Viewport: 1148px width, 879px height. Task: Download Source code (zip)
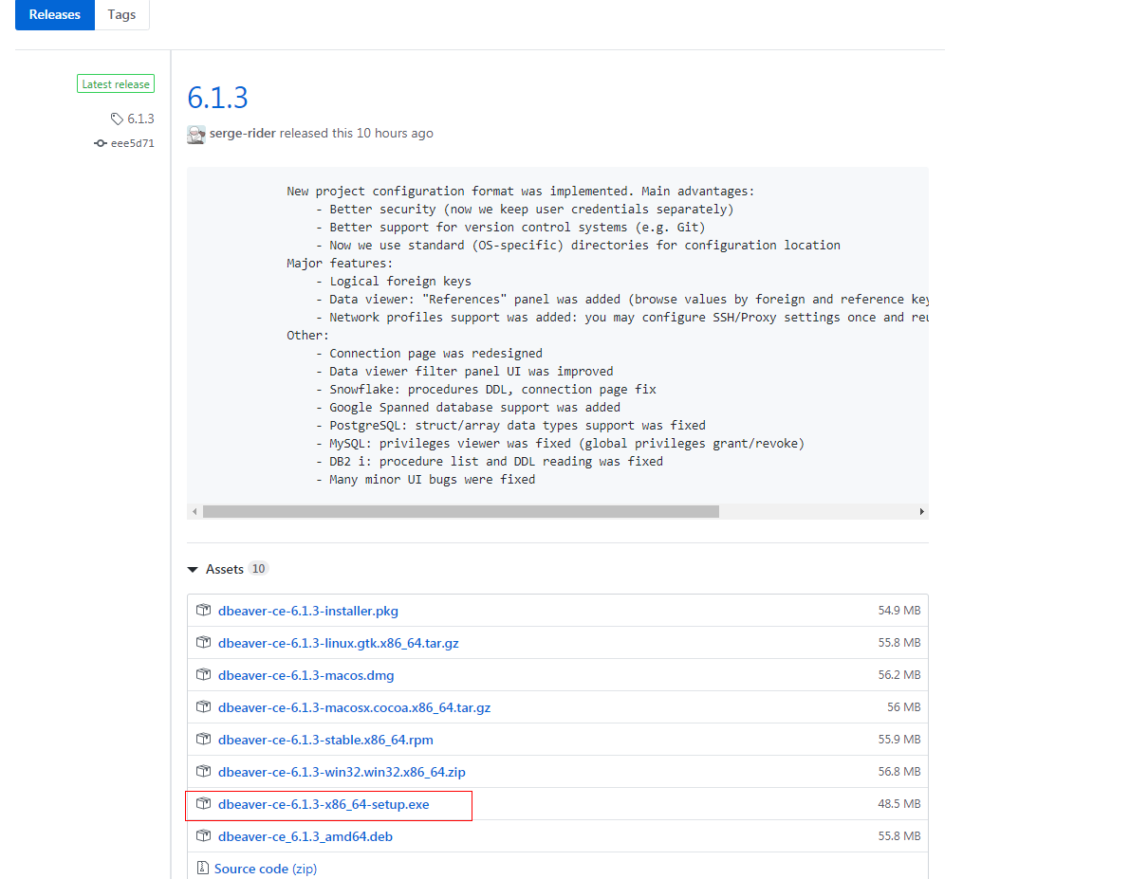[265, 869]
